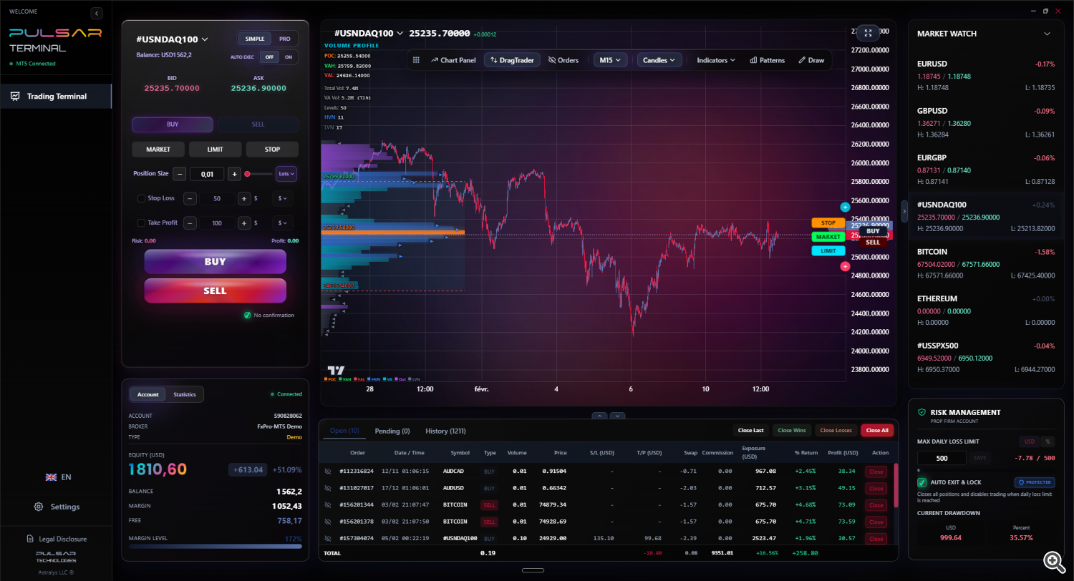The height and width of the screenshot is (581, 1074).
Task: Enable the Stop Loss checkbox
Action: [141, 198]
